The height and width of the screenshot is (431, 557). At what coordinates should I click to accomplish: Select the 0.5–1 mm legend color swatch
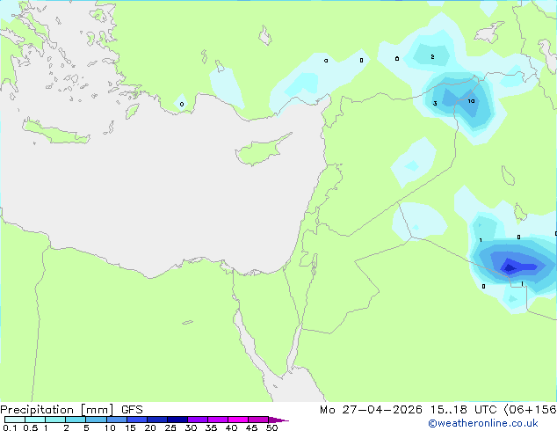click(35, 420)
